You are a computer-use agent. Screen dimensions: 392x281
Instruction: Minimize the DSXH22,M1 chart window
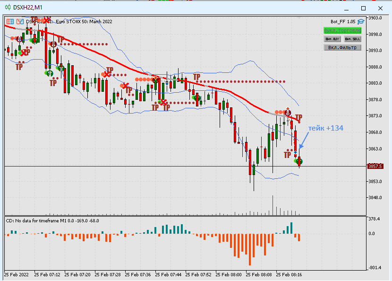point(346,8)
